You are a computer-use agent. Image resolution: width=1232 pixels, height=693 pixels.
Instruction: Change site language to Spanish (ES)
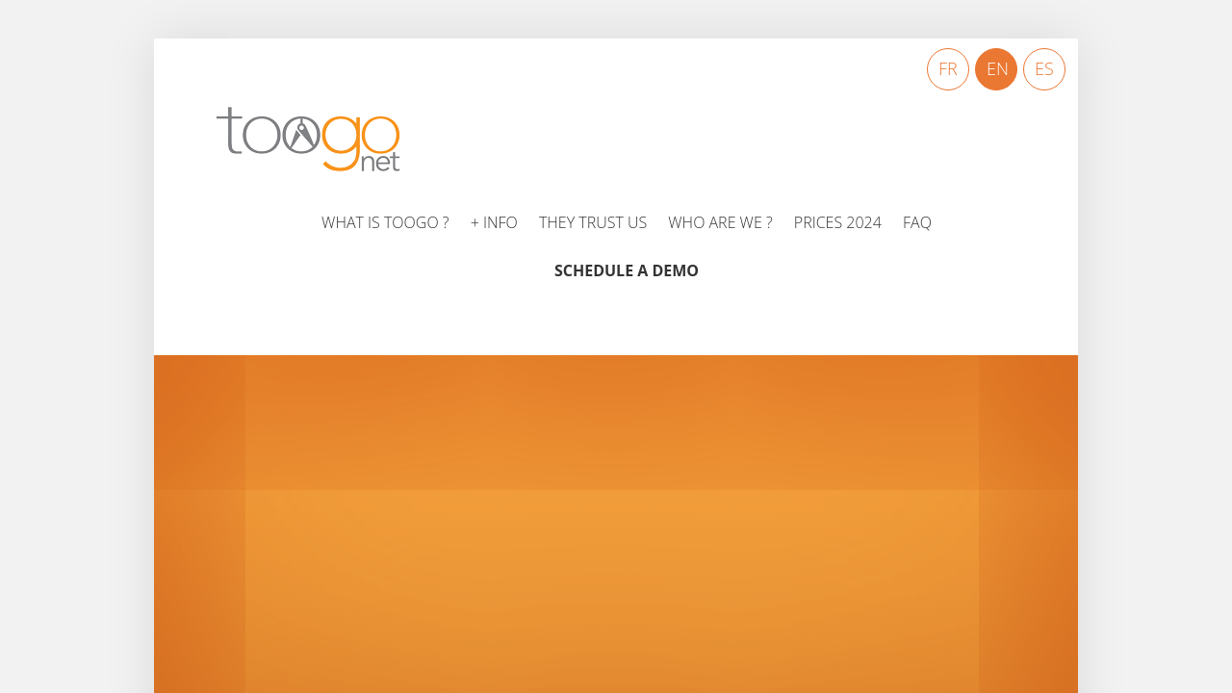pos(1043,69)
